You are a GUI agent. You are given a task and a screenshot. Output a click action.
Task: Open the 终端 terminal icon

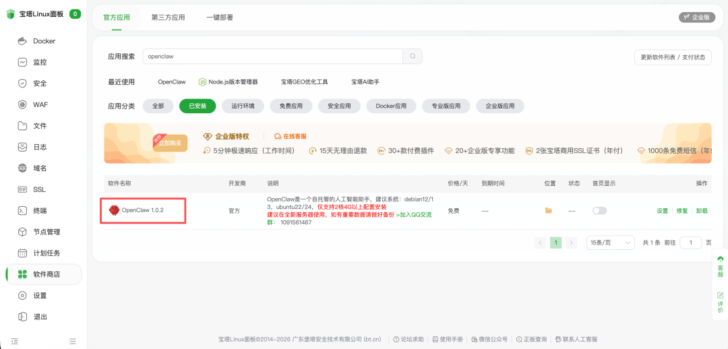22,211
